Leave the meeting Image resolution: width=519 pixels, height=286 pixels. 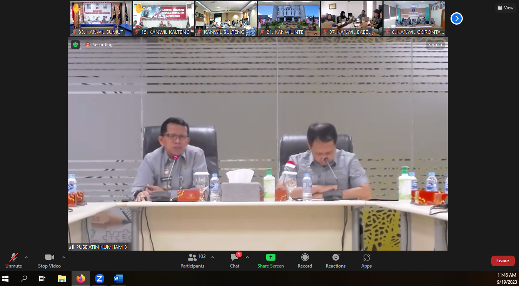click(x=502, y=261)
